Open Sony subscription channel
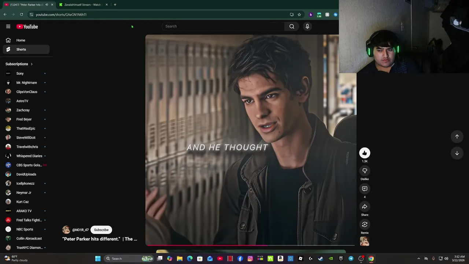The image size is (469, 264). pyautogui.click(x=26, y=73)
